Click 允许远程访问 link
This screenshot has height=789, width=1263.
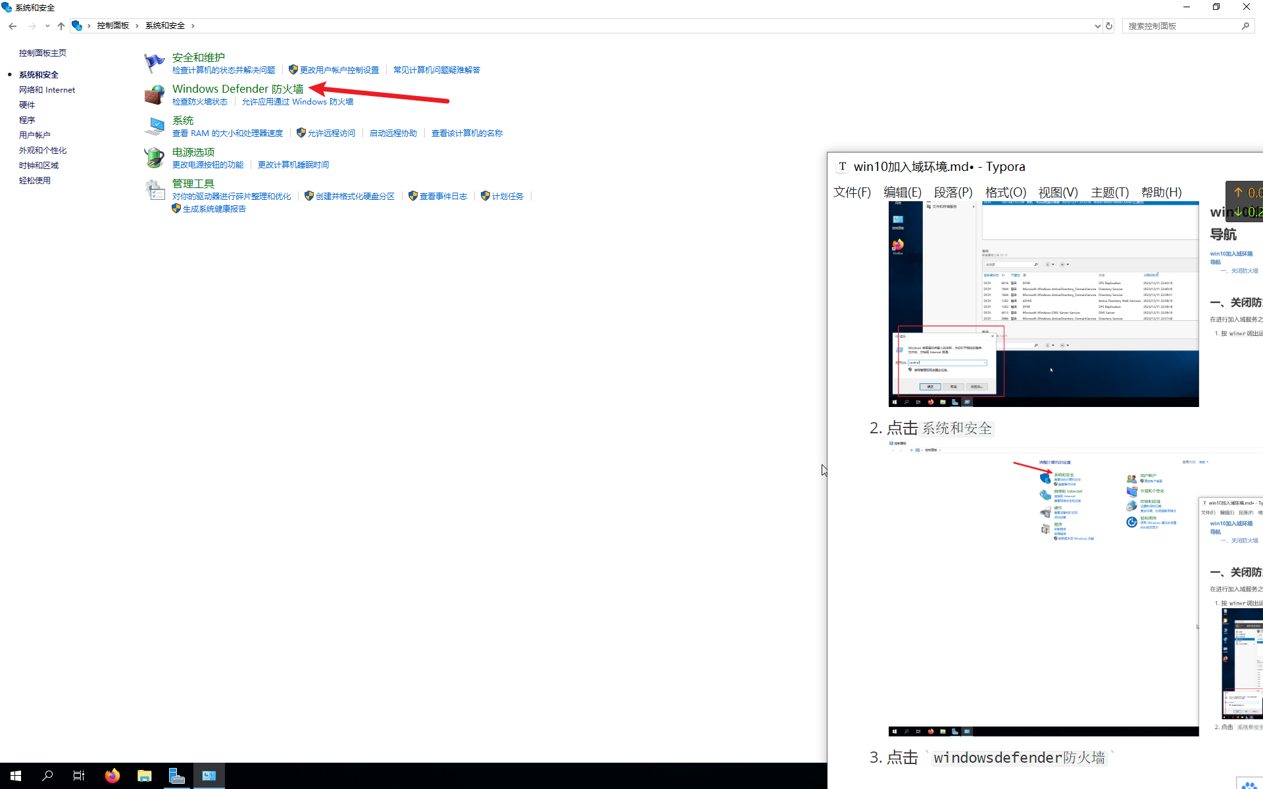pos(332,133)
